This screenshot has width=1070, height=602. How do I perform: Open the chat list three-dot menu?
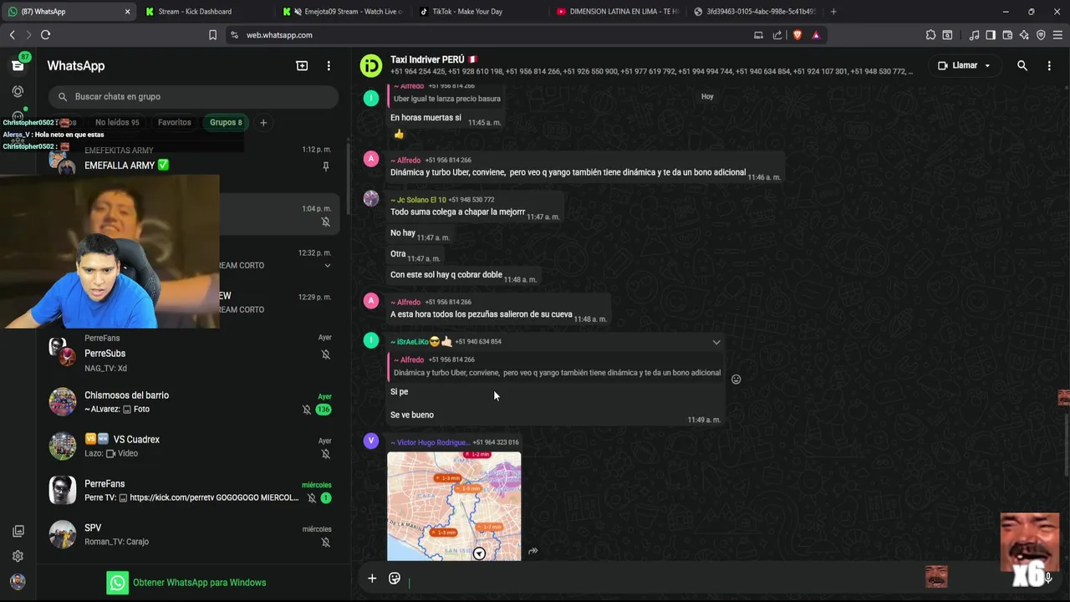(329, 66)
